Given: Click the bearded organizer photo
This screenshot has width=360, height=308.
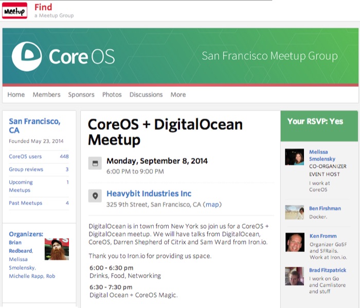Looking at the screenshot, I should pos(57,249).
